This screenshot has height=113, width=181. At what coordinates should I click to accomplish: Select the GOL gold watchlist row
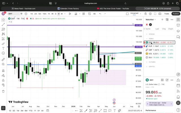[x=160, y=54]
